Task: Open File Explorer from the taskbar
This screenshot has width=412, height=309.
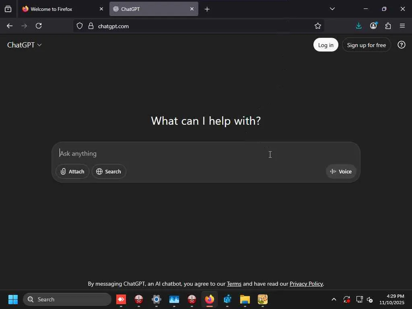Action: coord(245,299)
